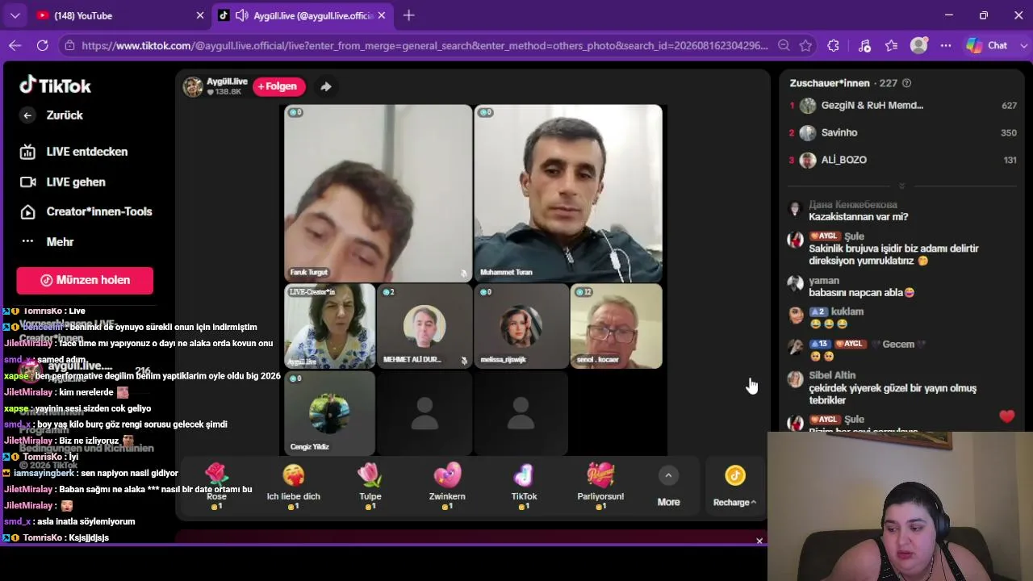
Task: Close the YouTube browser tab
Action: (200, 15)
